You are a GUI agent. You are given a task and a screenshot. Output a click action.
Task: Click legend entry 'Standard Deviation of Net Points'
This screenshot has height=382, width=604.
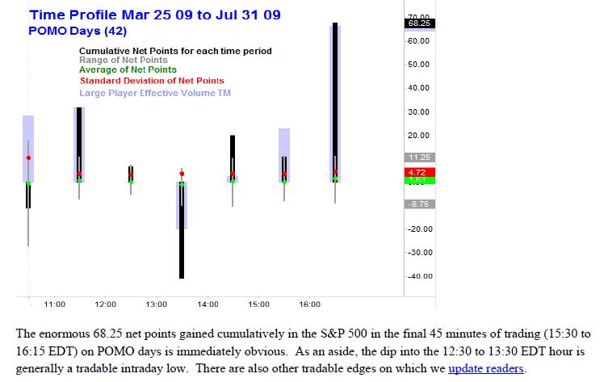(152, 81)
